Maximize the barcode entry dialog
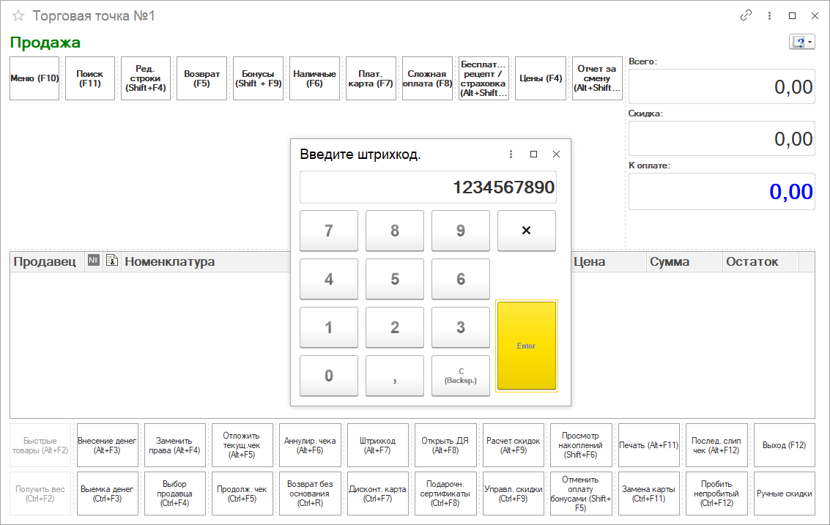830x525 pixels. click(533, 154)
